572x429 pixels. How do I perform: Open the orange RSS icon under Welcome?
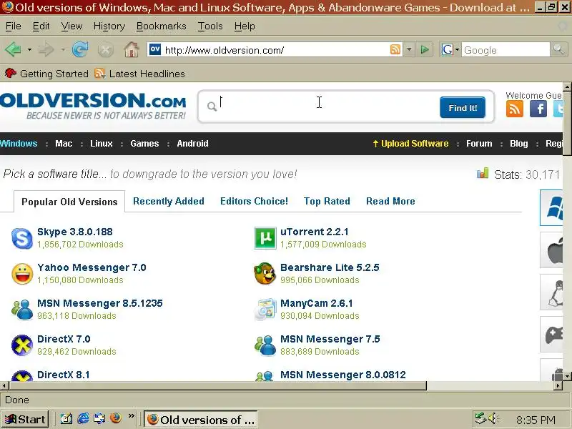point(514,109)
